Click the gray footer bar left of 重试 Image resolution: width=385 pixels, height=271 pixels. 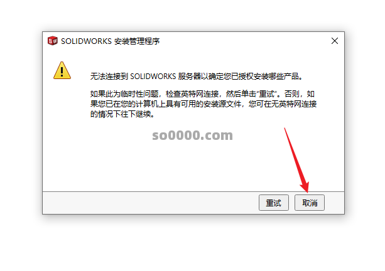(x=151, y=203)
